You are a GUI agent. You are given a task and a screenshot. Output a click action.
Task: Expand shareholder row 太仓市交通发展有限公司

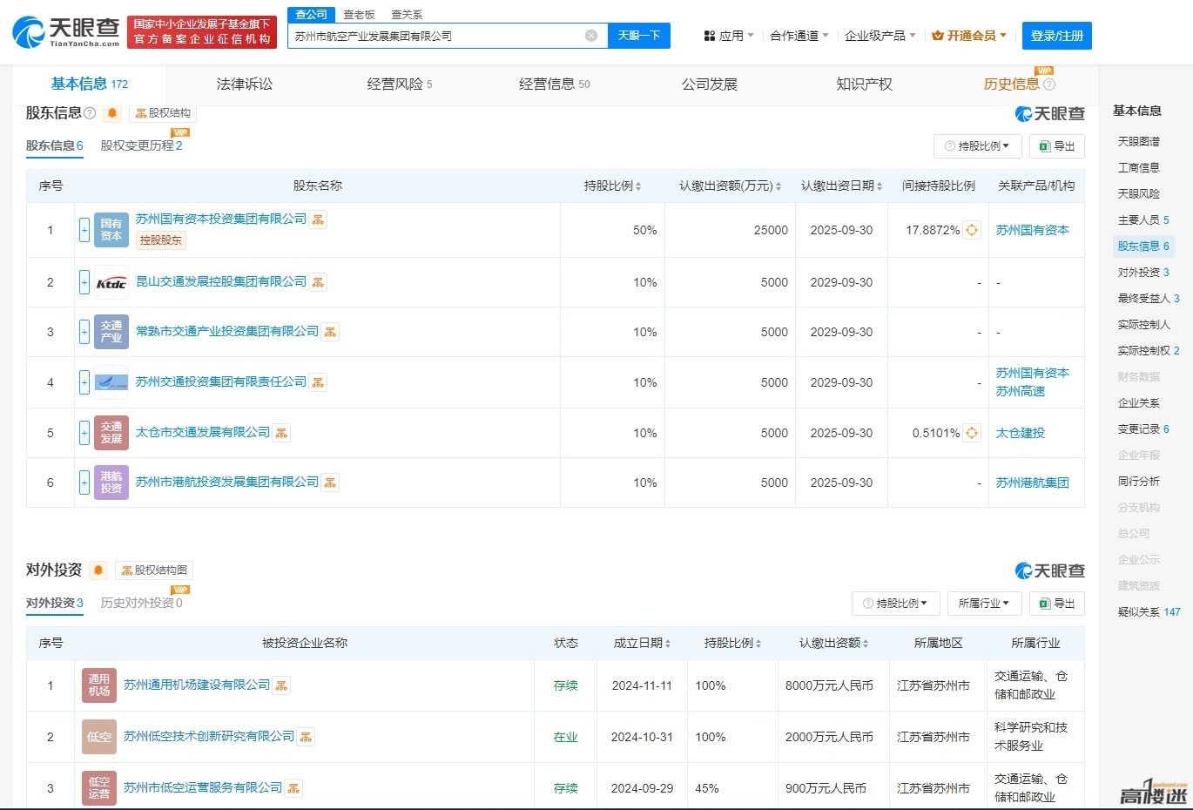(x=84, y=433)
